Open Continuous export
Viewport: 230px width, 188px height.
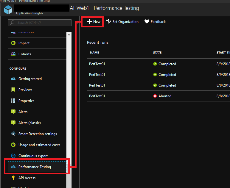37,156
